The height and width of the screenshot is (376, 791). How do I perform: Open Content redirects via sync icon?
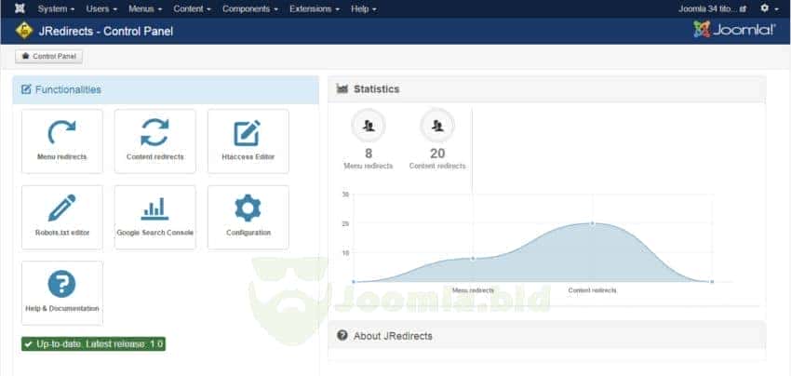(154, 132)
